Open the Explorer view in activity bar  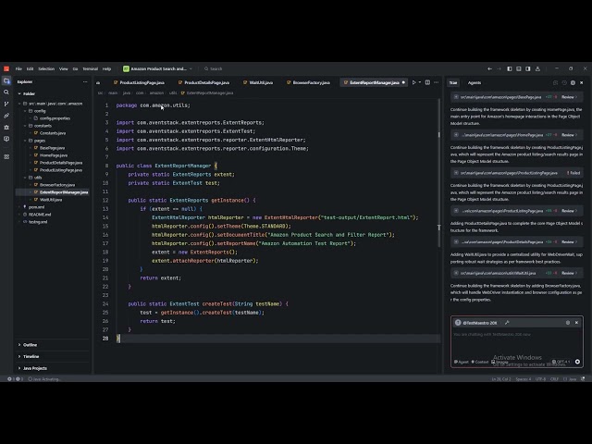(x=6, y=80)
